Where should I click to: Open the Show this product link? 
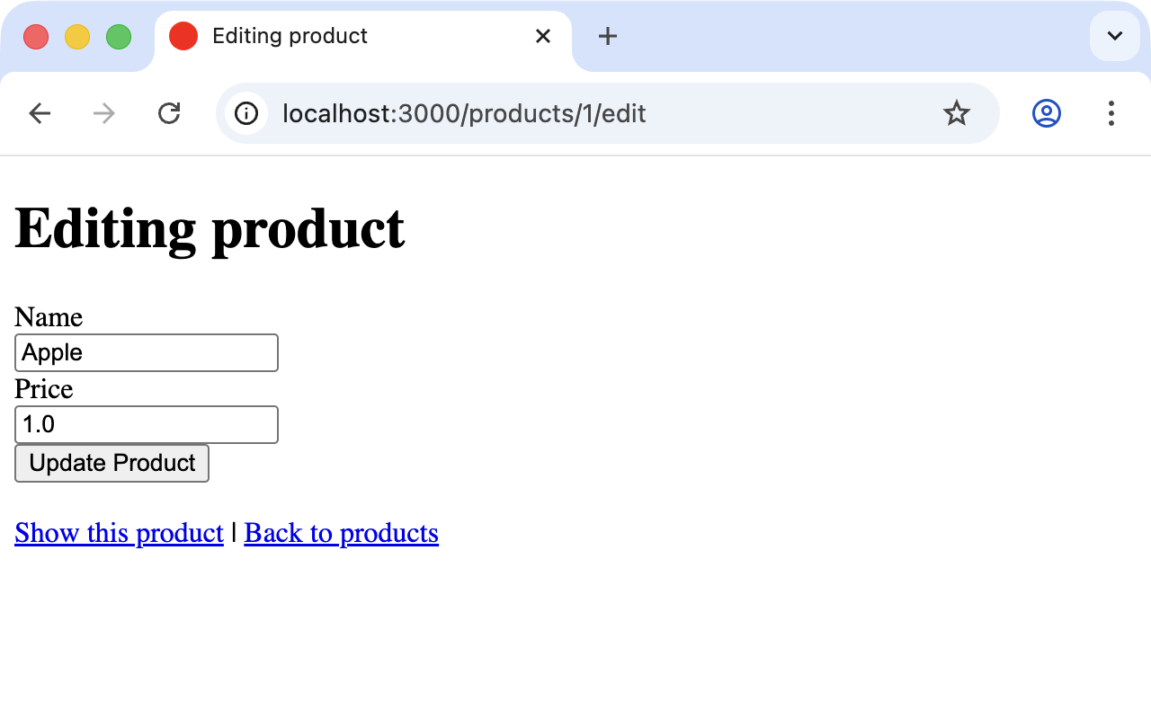pyautogui.click(x=118, y=532)
